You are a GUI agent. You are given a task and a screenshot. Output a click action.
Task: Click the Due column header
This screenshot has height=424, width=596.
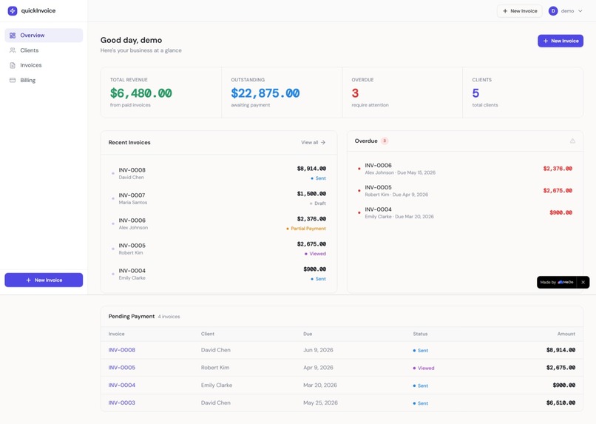tap(308, 334)
